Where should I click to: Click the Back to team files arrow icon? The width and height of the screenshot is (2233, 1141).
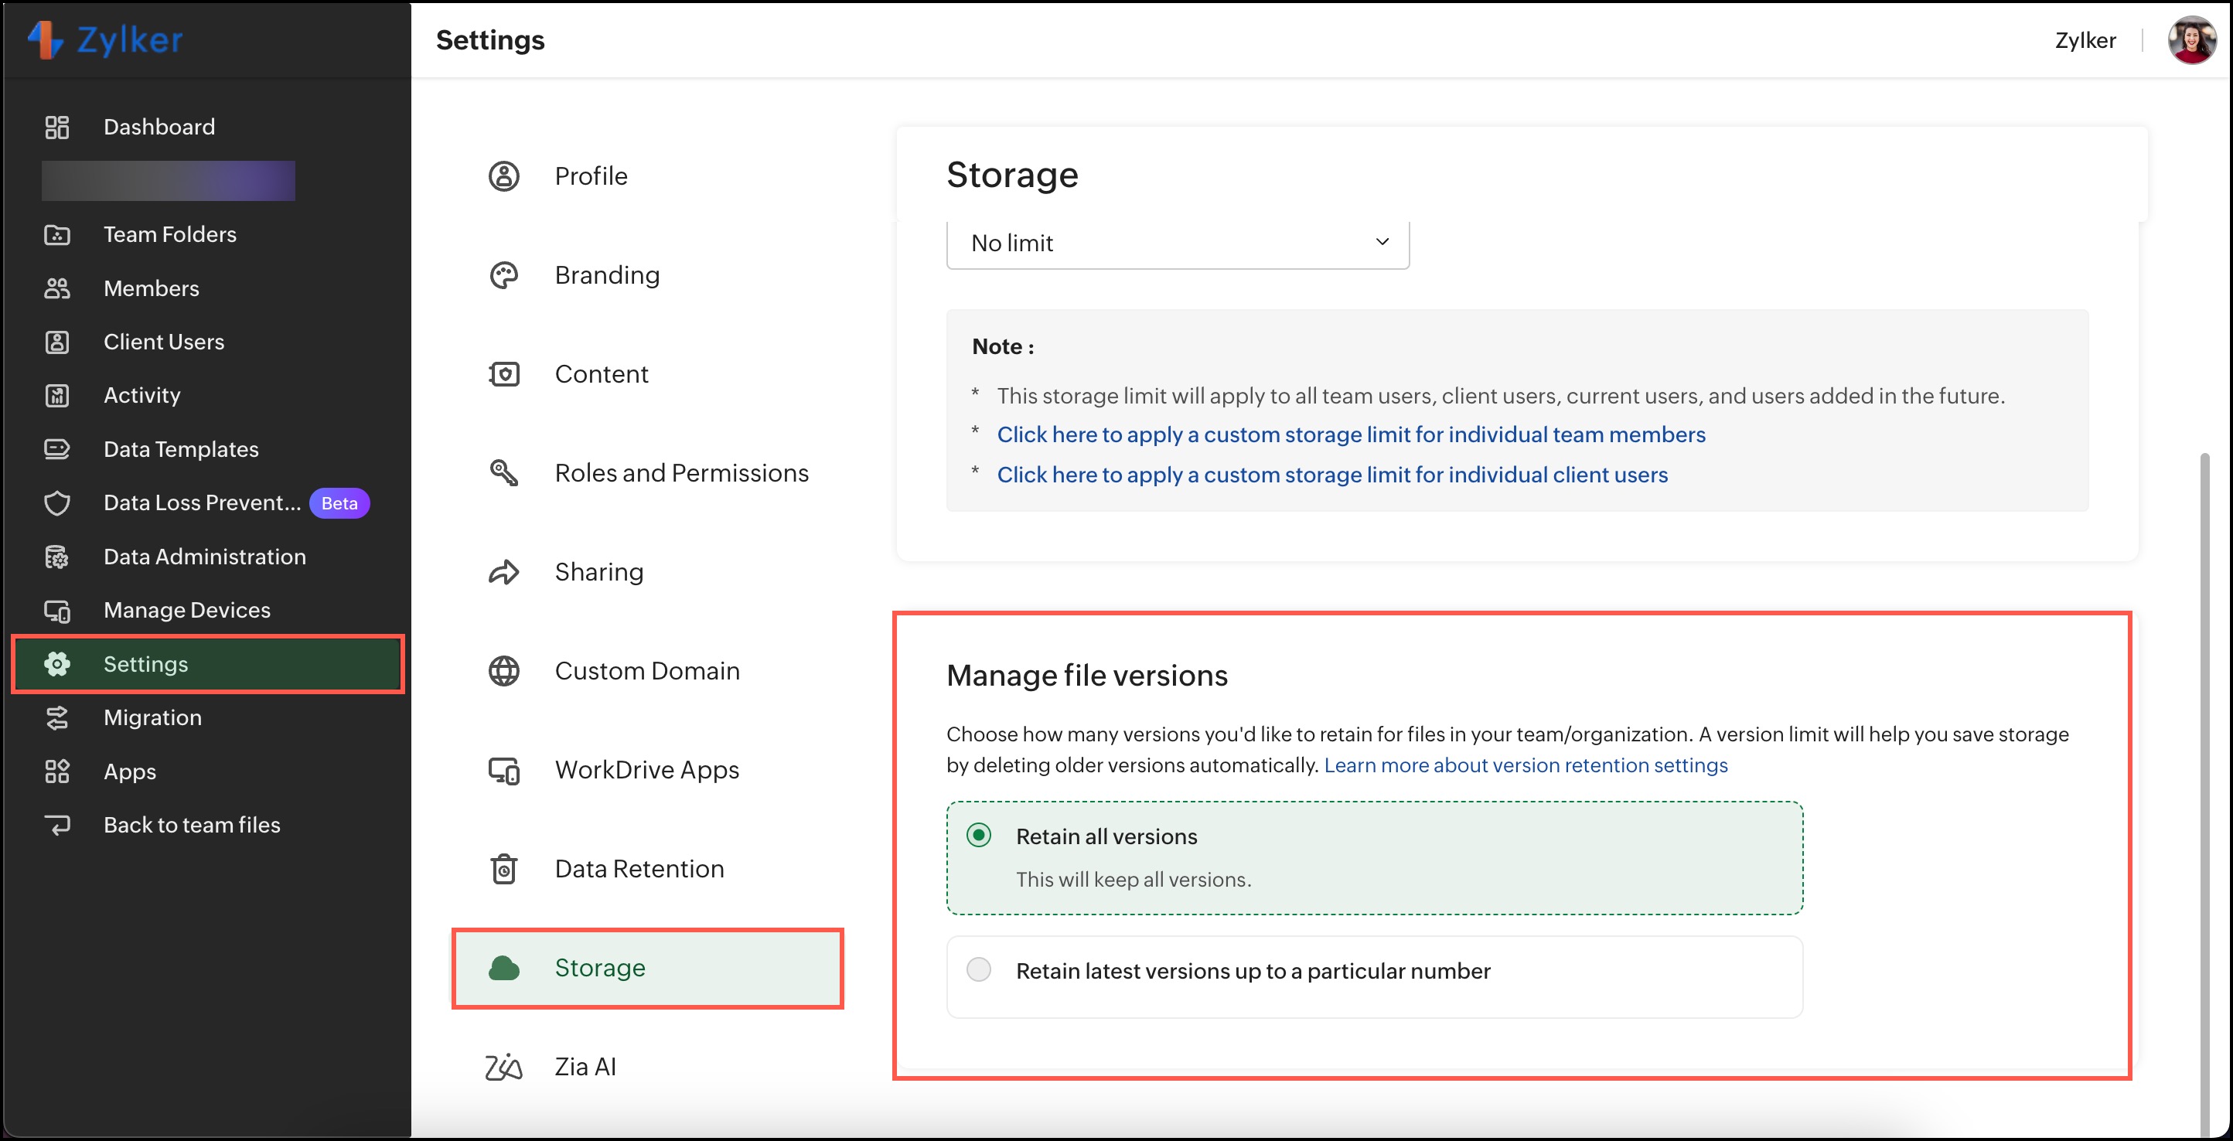57,826
